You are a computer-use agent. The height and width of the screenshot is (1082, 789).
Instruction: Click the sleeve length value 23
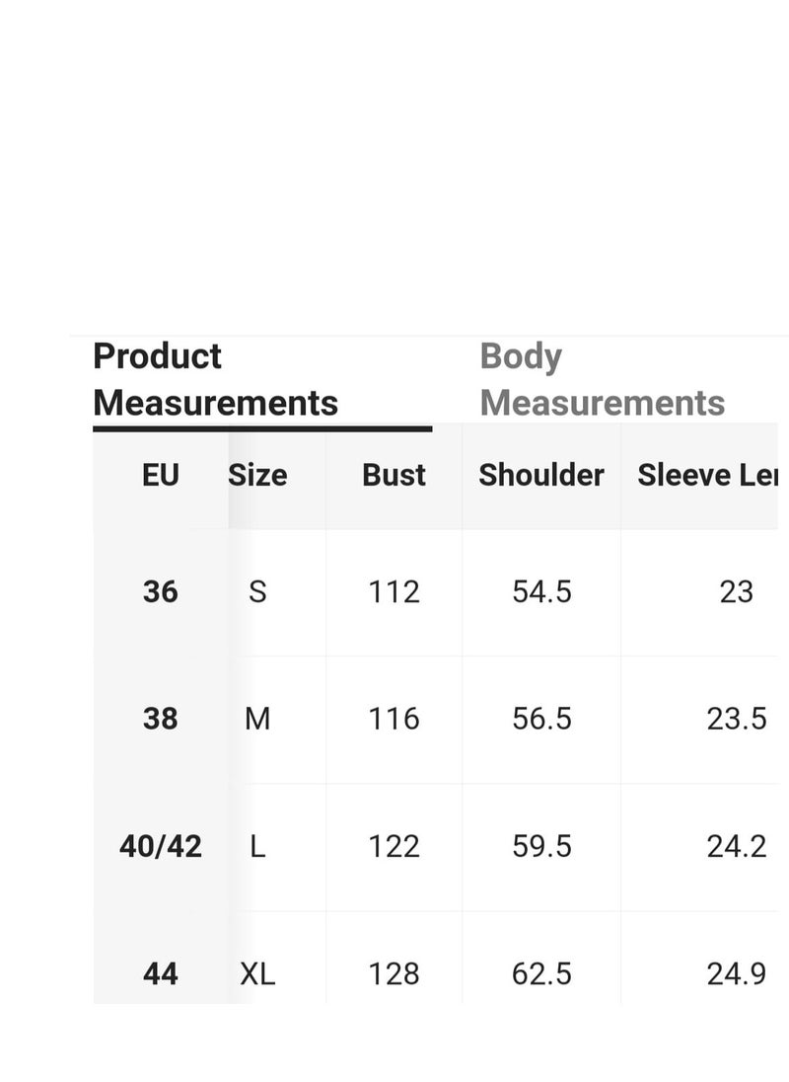pos(737,592)
